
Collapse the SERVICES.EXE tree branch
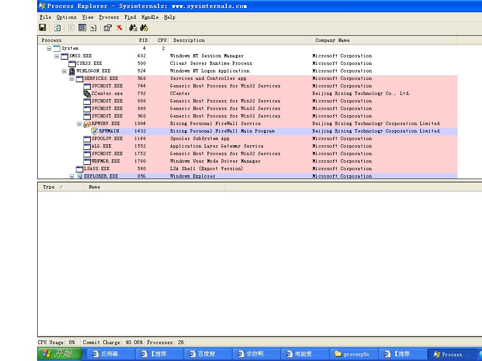point(72,78)
